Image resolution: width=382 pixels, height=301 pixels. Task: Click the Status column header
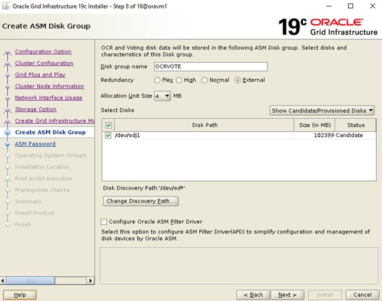point(356,125)
